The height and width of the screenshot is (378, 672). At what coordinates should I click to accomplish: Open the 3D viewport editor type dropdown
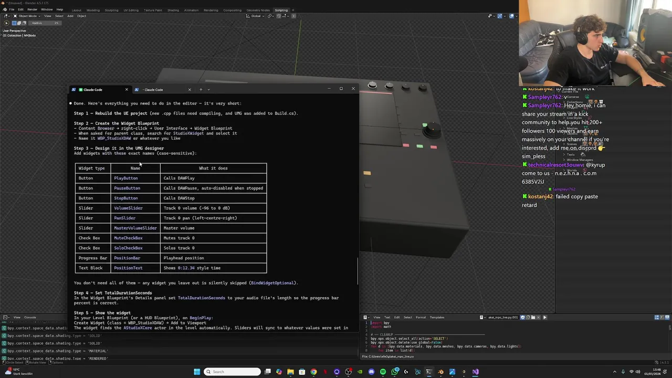pyautogui.click(x=7, y=16)
